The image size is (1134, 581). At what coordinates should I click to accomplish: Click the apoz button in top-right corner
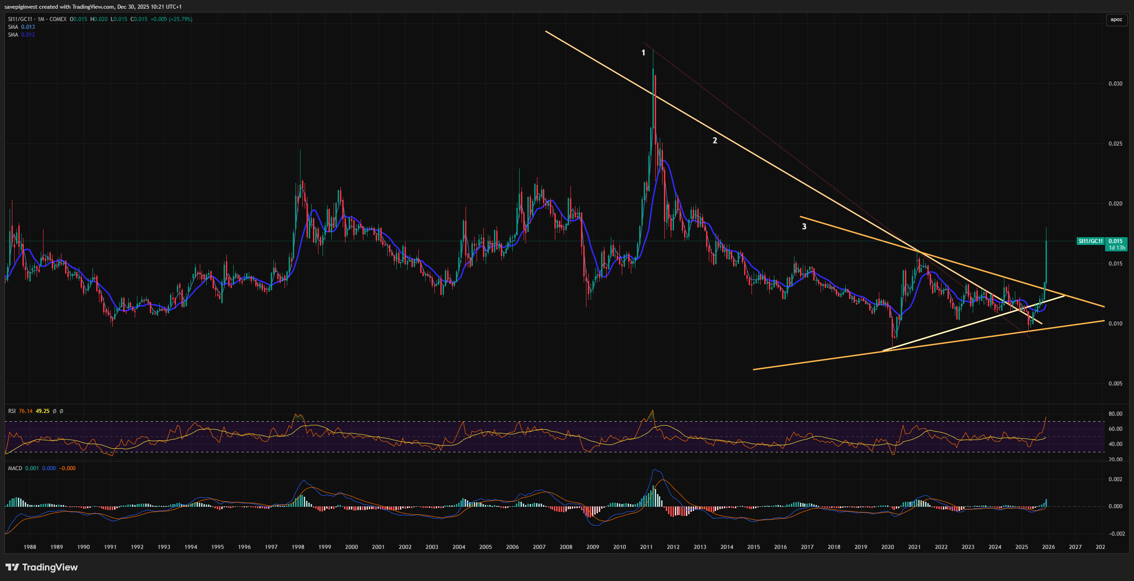tap(1116, 19)
